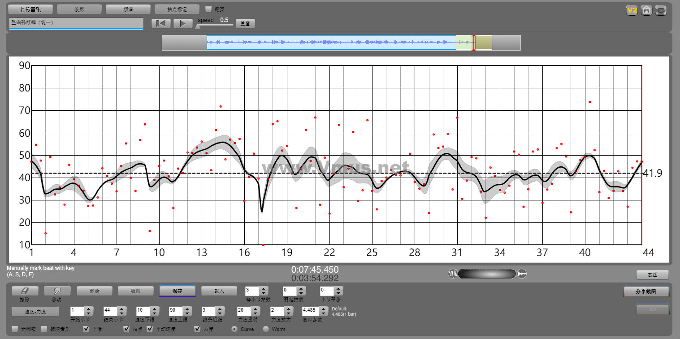680x339 pixels.
Task: Enable the 跟随音乐 checkbox
Action: pyautogui.click(x=44, y=329)
